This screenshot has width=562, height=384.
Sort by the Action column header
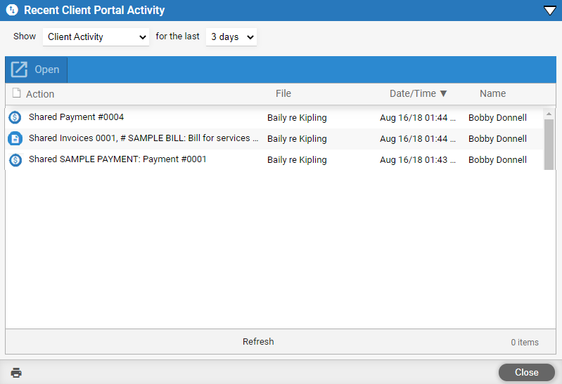click(40, 94)
